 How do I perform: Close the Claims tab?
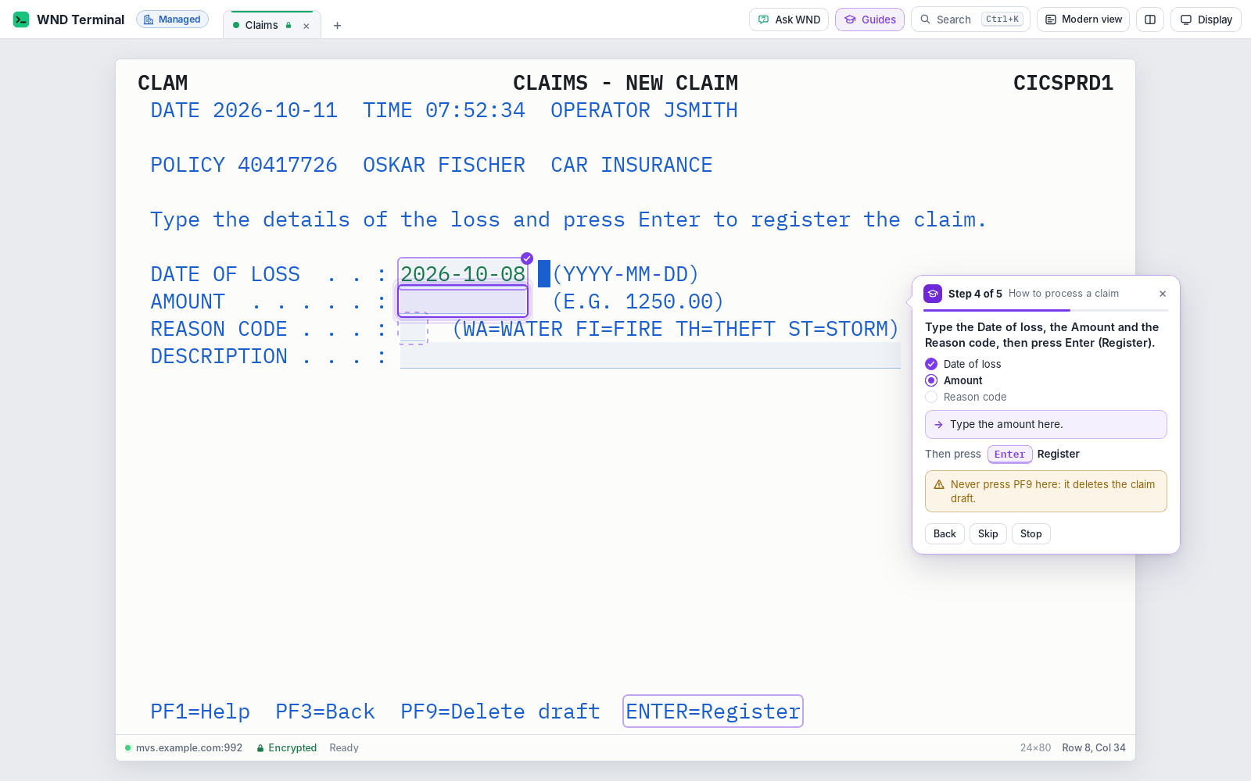[x=306, y=26]
